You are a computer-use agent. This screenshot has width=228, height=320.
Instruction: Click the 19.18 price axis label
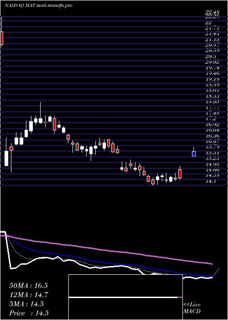pyautogui.click(x=212, y=80)
